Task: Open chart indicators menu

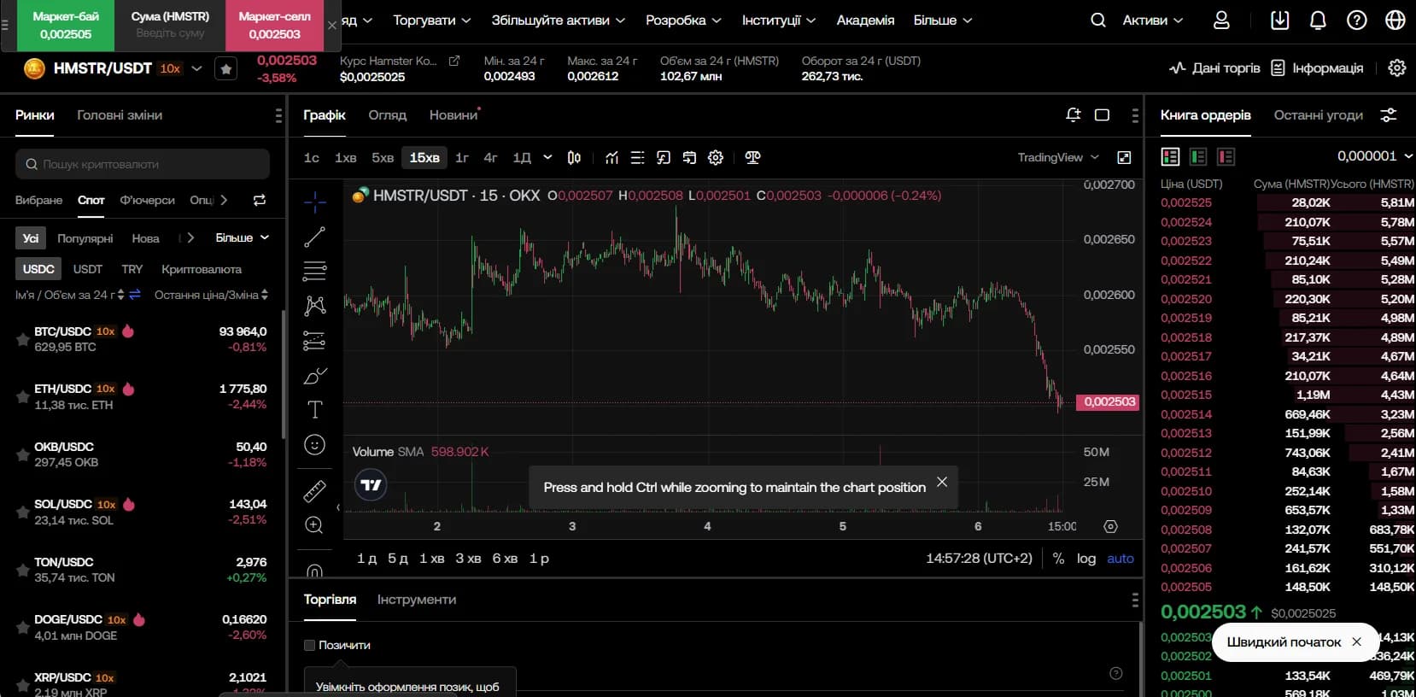Action: [x=611, y=157]
